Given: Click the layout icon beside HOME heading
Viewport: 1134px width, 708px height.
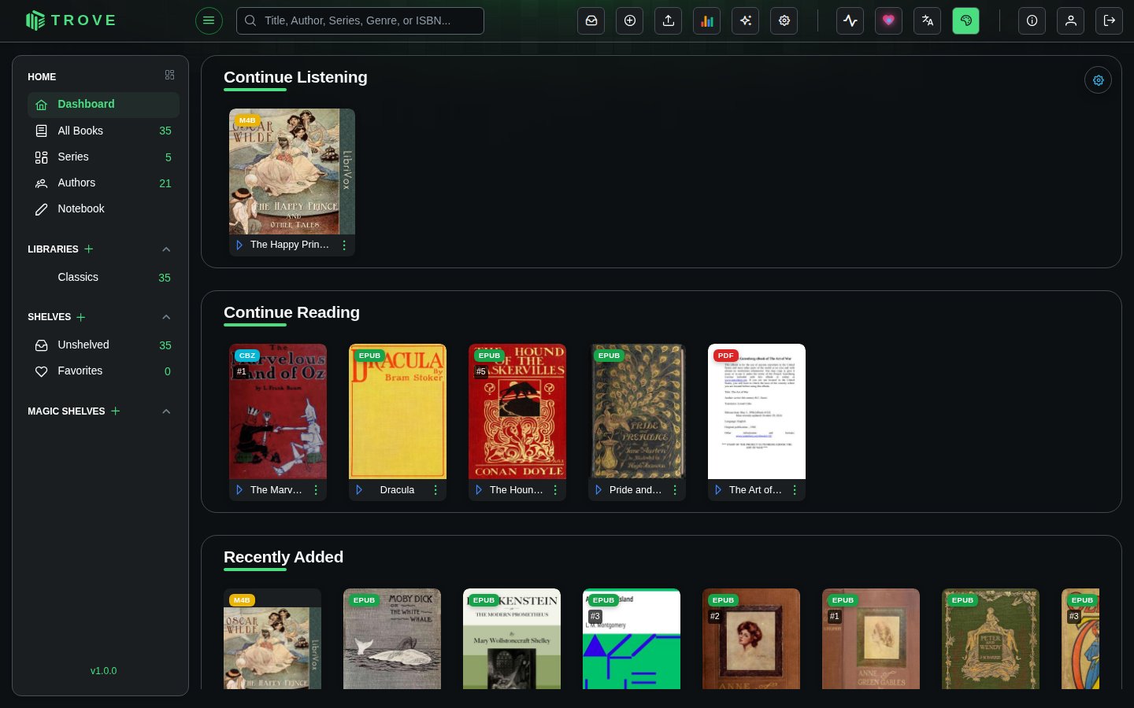Looking at the screenshot, I should pos(169,75).
